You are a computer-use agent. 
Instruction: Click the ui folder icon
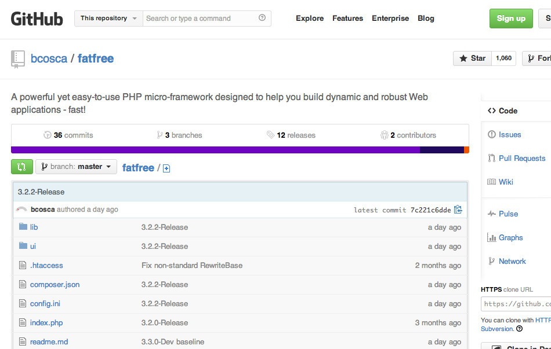pos(23,245)
